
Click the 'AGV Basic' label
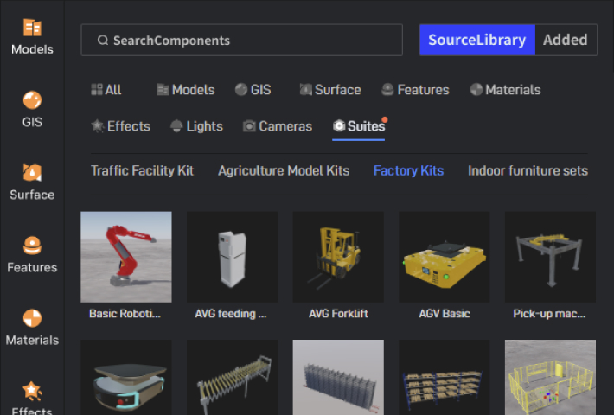[444, 314]
